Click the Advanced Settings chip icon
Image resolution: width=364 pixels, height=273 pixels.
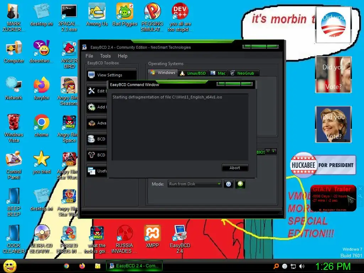pos(91,123)
